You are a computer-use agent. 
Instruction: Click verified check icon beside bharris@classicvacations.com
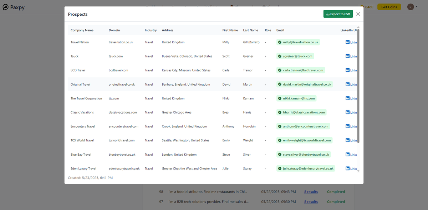point(280,112)
